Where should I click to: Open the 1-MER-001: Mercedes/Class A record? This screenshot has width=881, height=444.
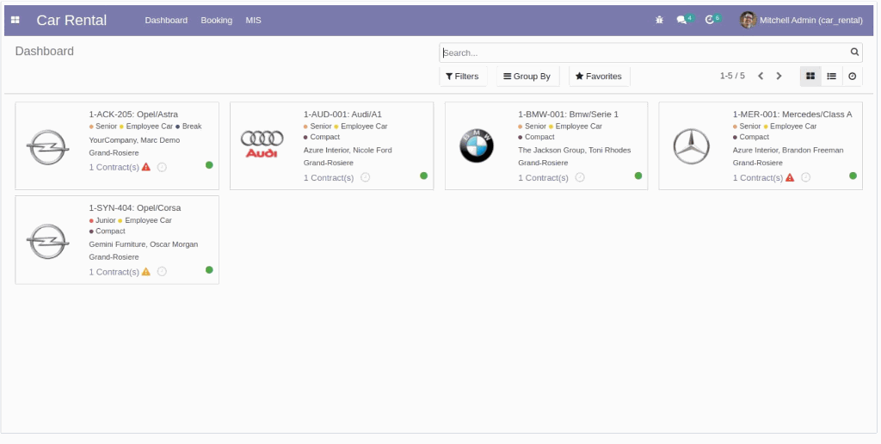(x=792, y=114)
